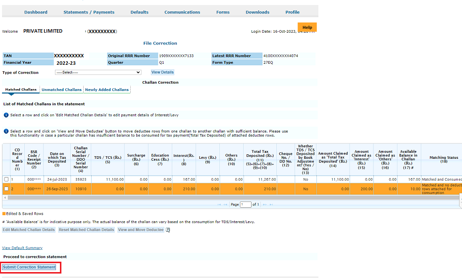The image size is (462, 278).
Task: Click the page number input field
Action: (x=246, y=204)
